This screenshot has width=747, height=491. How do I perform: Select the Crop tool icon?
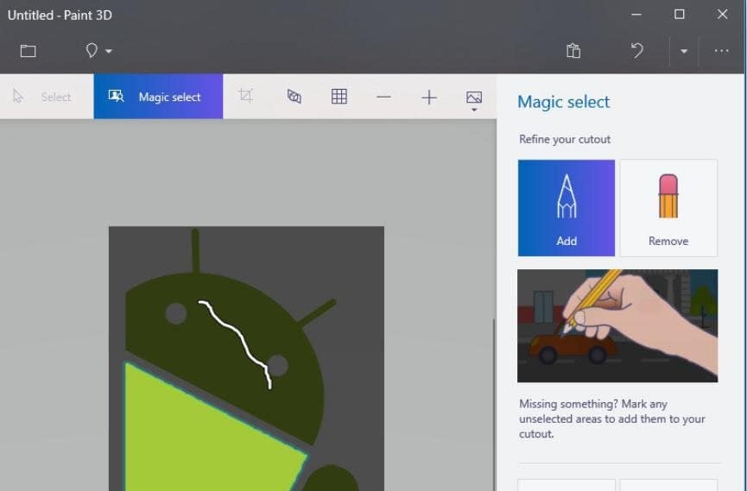246,96
